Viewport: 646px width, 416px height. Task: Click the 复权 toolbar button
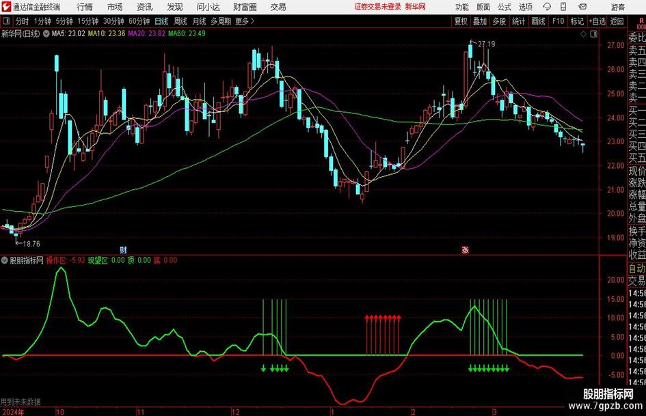pos(461,21)
